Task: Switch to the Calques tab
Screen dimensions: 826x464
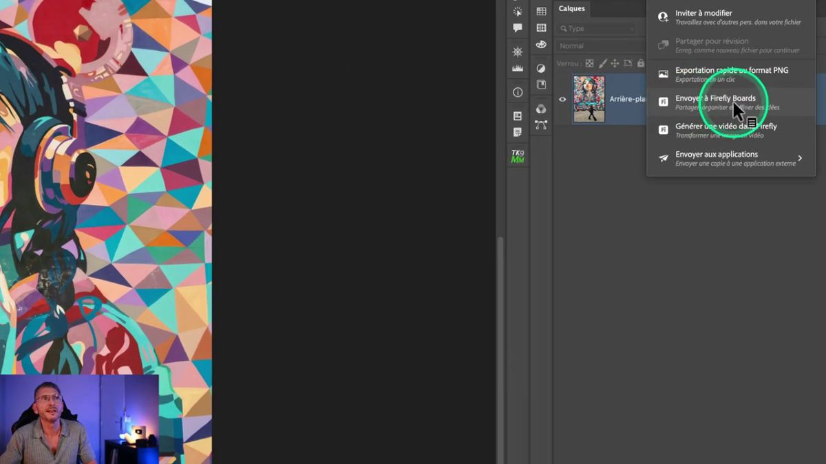Action: (x=571, y=9)
